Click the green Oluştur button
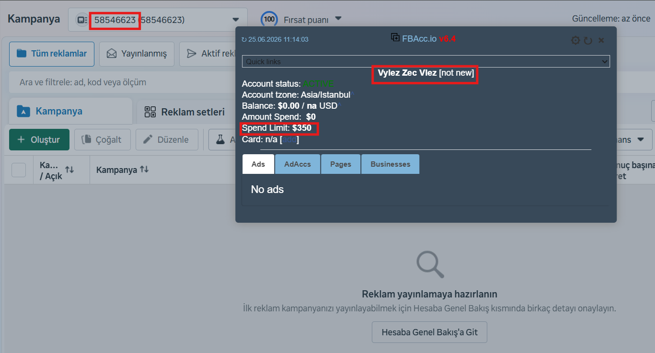Viewport: 655px width, 353px height. 39,140
